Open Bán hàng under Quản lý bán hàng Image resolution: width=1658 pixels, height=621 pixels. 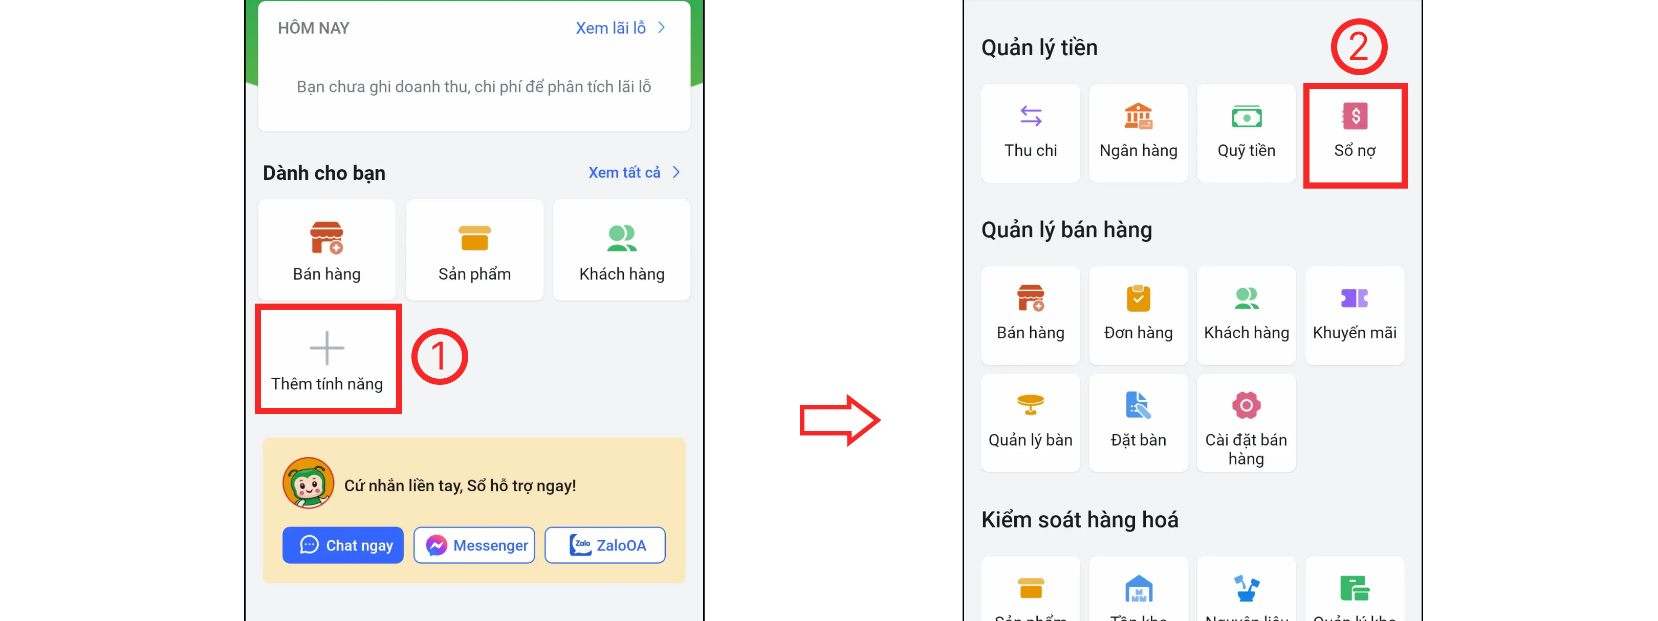pyautogui.click(x=1031, y=316)
